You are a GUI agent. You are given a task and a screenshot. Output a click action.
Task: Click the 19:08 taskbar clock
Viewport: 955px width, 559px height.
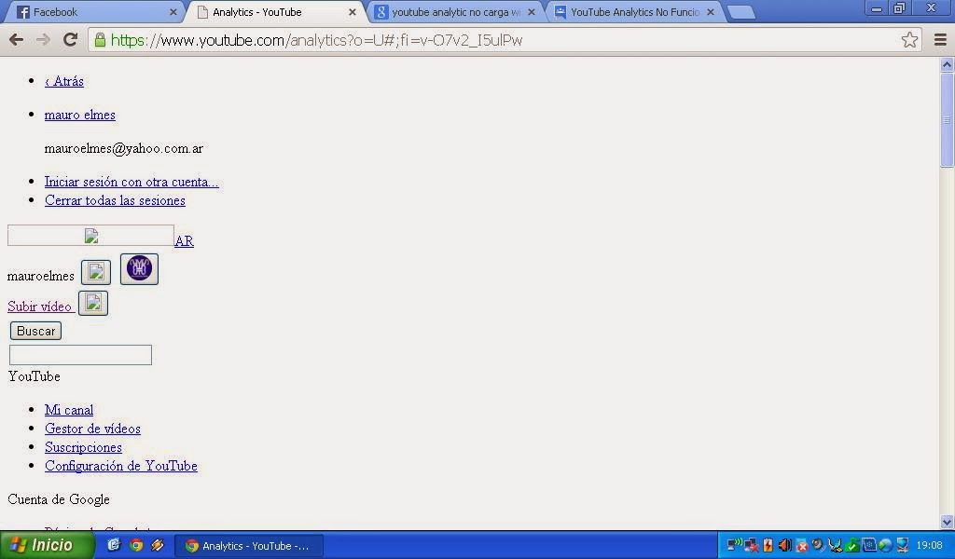930,545
